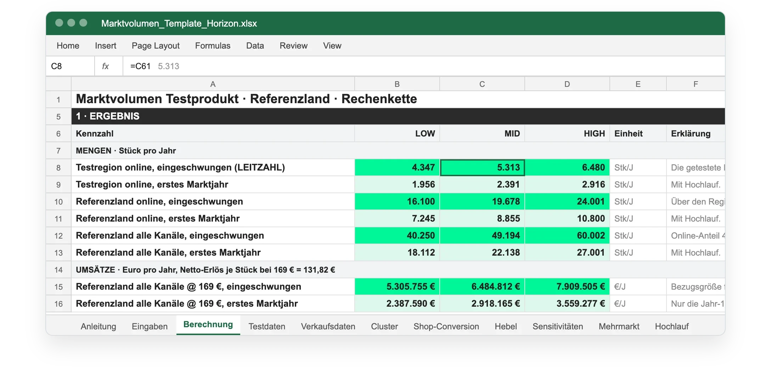Select column D header
This screenshot has height=368, width=771.
click(x=567, y=84)
